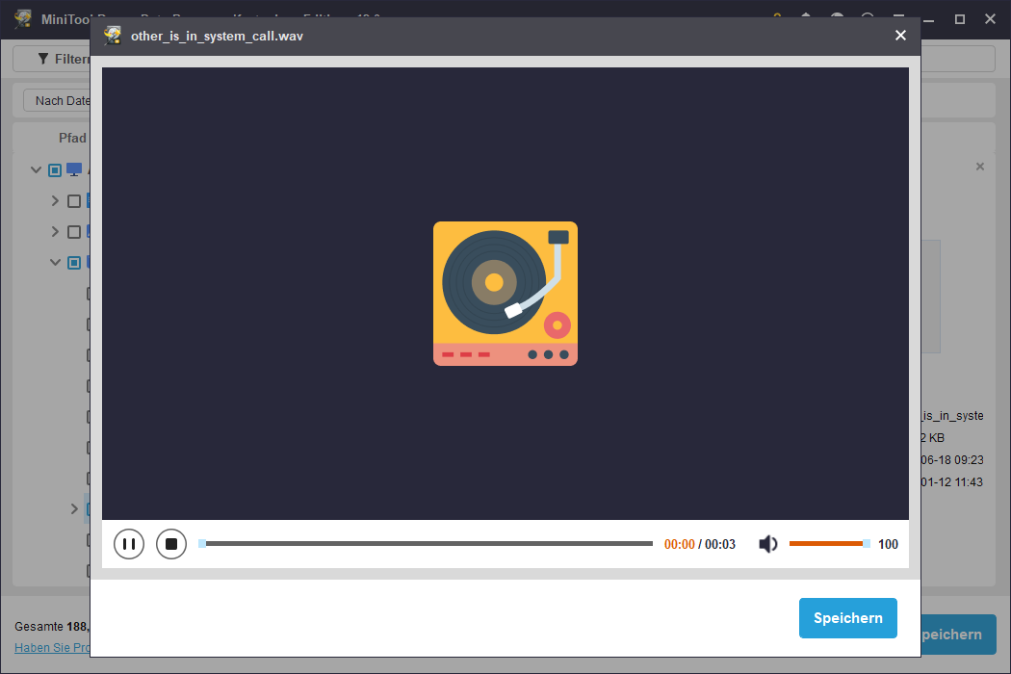This screenshot has height=674, width=1011.
Task: Expand the second collapsed tree node
Action: click(x=55, y=231)
